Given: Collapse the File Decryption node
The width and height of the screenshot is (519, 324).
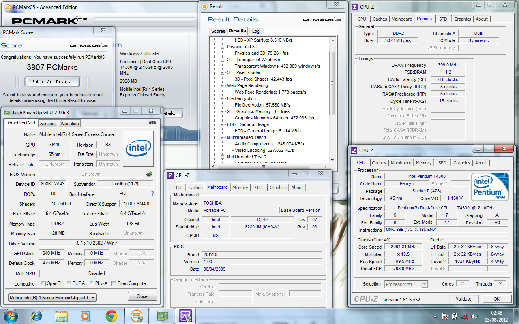Looking at the screenshot, I should coord(222,98).
